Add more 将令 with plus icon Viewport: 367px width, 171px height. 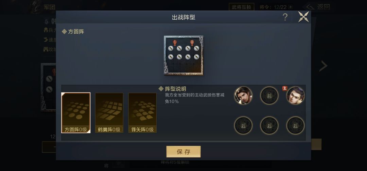(291, 7)
